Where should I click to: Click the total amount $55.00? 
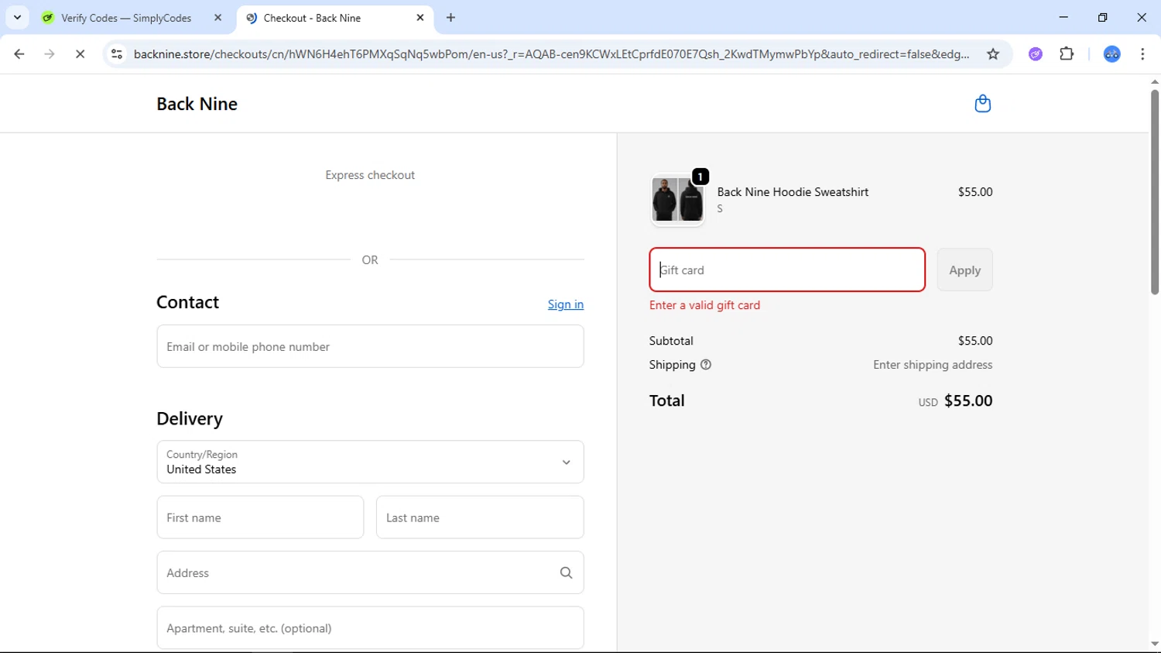point(968,401)
